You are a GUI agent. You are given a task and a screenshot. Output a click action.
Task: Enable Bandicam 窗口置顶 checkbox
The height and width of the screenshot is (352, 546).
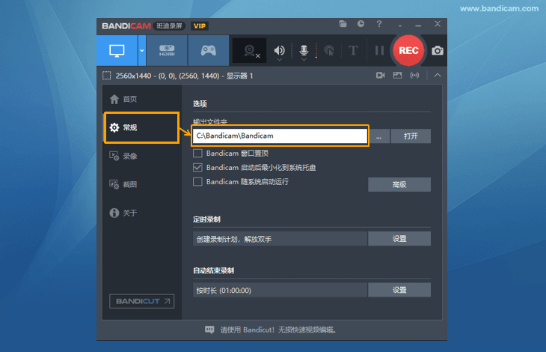coord(197,154)
